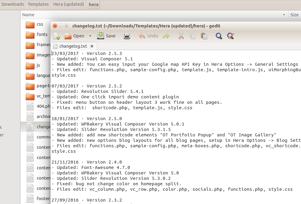Click the Redo arrow icon
Screen dimensions: 301x204
pyautogui.click(x=166, y=36)
